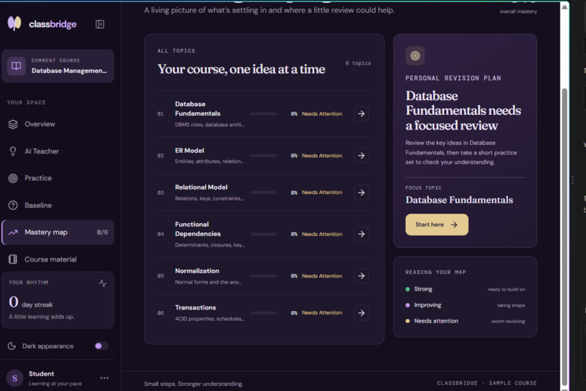This screenshot has height=391, width=586.
Task: Click the Strong legend entry
Action: coord(465,289)
